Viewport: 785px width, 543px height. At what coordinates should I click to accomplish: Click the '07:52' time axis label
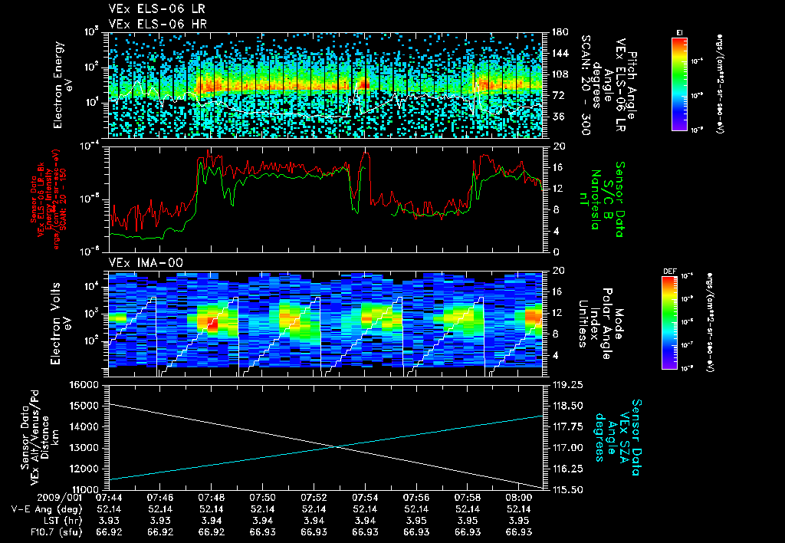tap(314, 498)
